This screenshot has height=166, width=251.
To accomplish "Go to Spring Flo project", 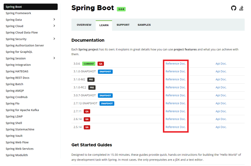I will click(12, 104).
